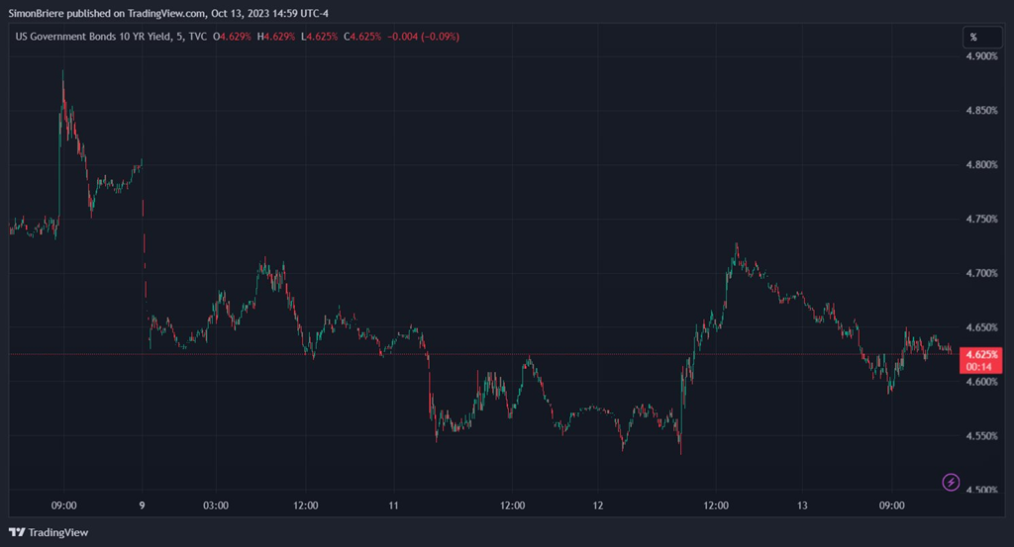Click the red 4.625% current price label
The width and height of the screenshot is (1014, 547).
980,354
